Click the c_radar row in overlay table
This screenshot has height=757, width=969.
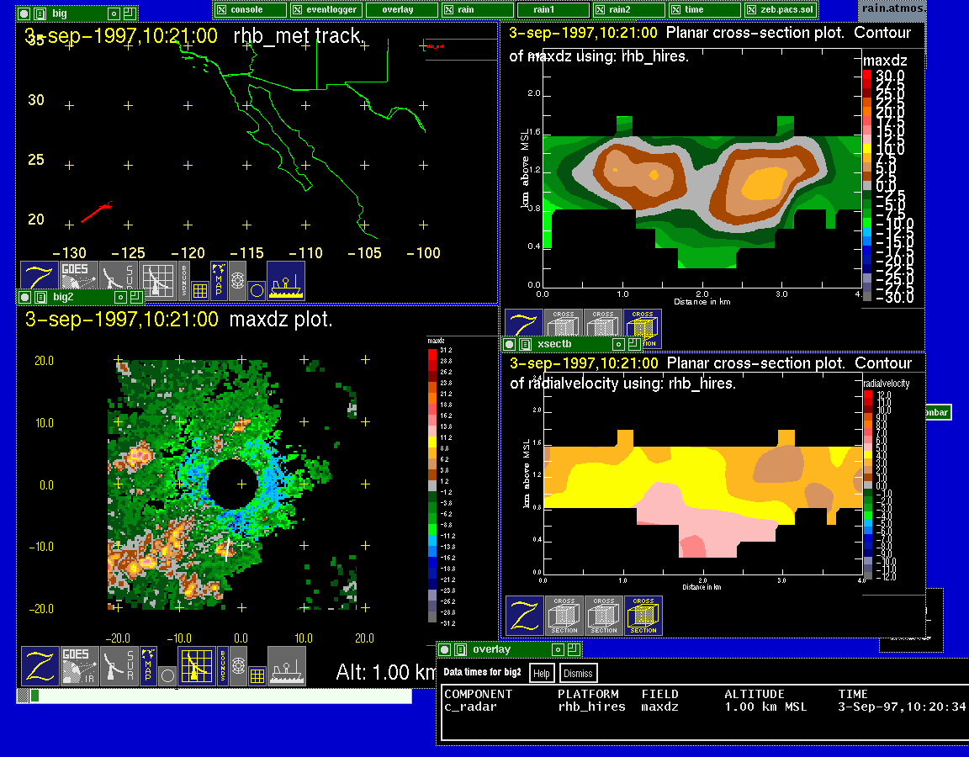469,707
